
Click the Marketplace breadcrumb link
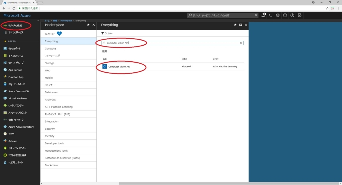pyautogui.click(x=66, y=21)
